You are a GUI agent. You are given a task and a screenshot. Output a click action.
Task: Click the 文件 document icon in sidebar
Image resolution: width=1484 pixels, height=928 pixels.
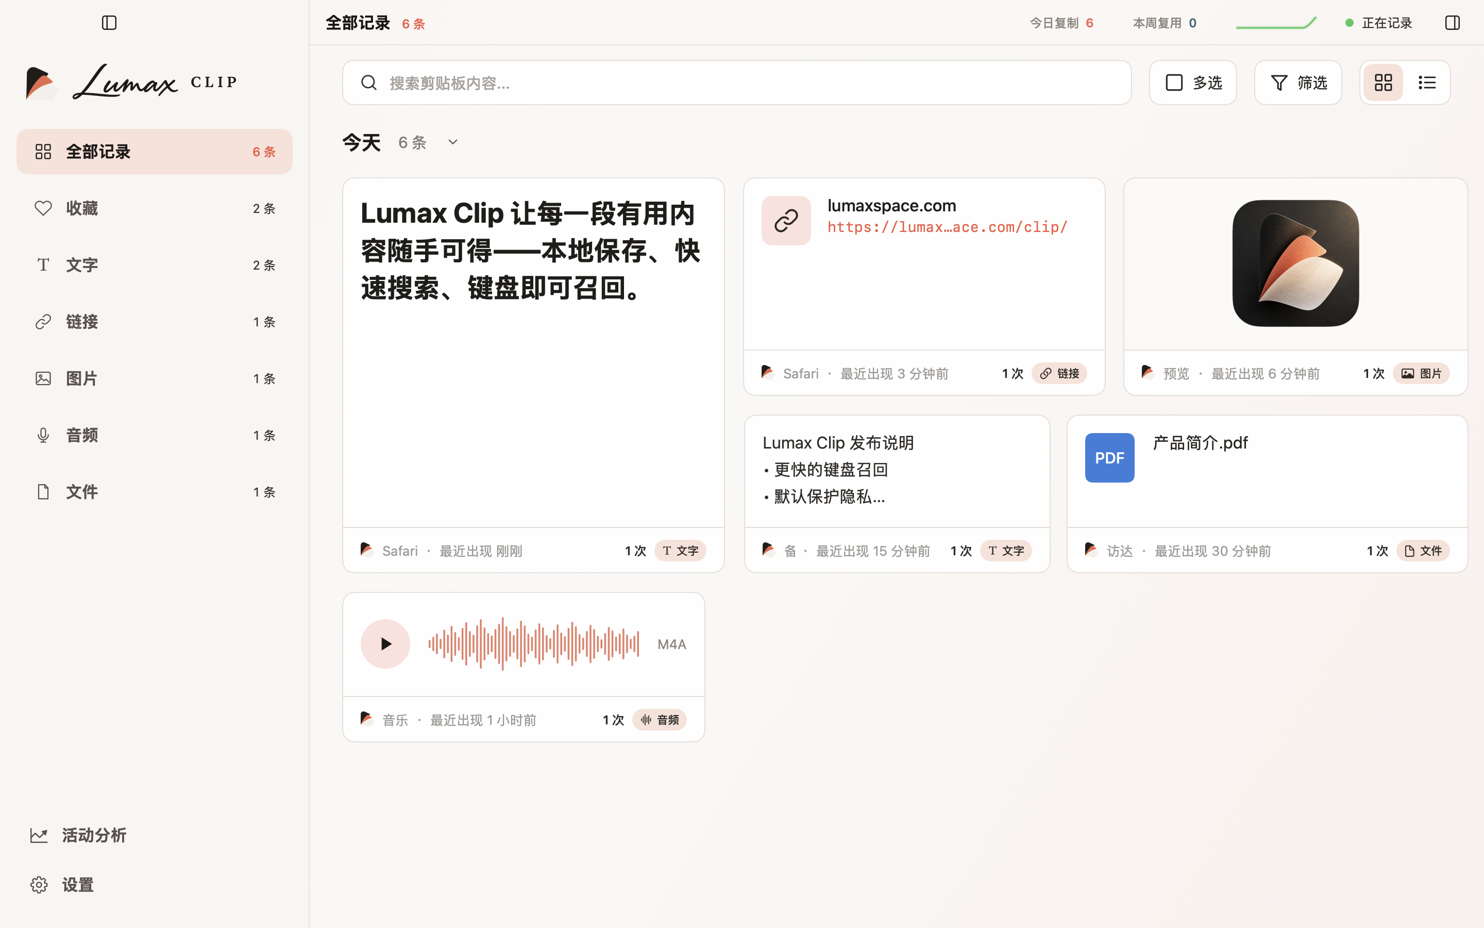point(43,492)
